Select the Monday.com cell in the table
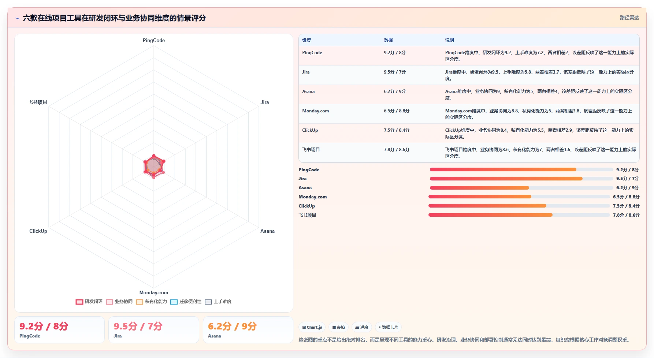The image size is (654, 358). click(x=316, y=111)
